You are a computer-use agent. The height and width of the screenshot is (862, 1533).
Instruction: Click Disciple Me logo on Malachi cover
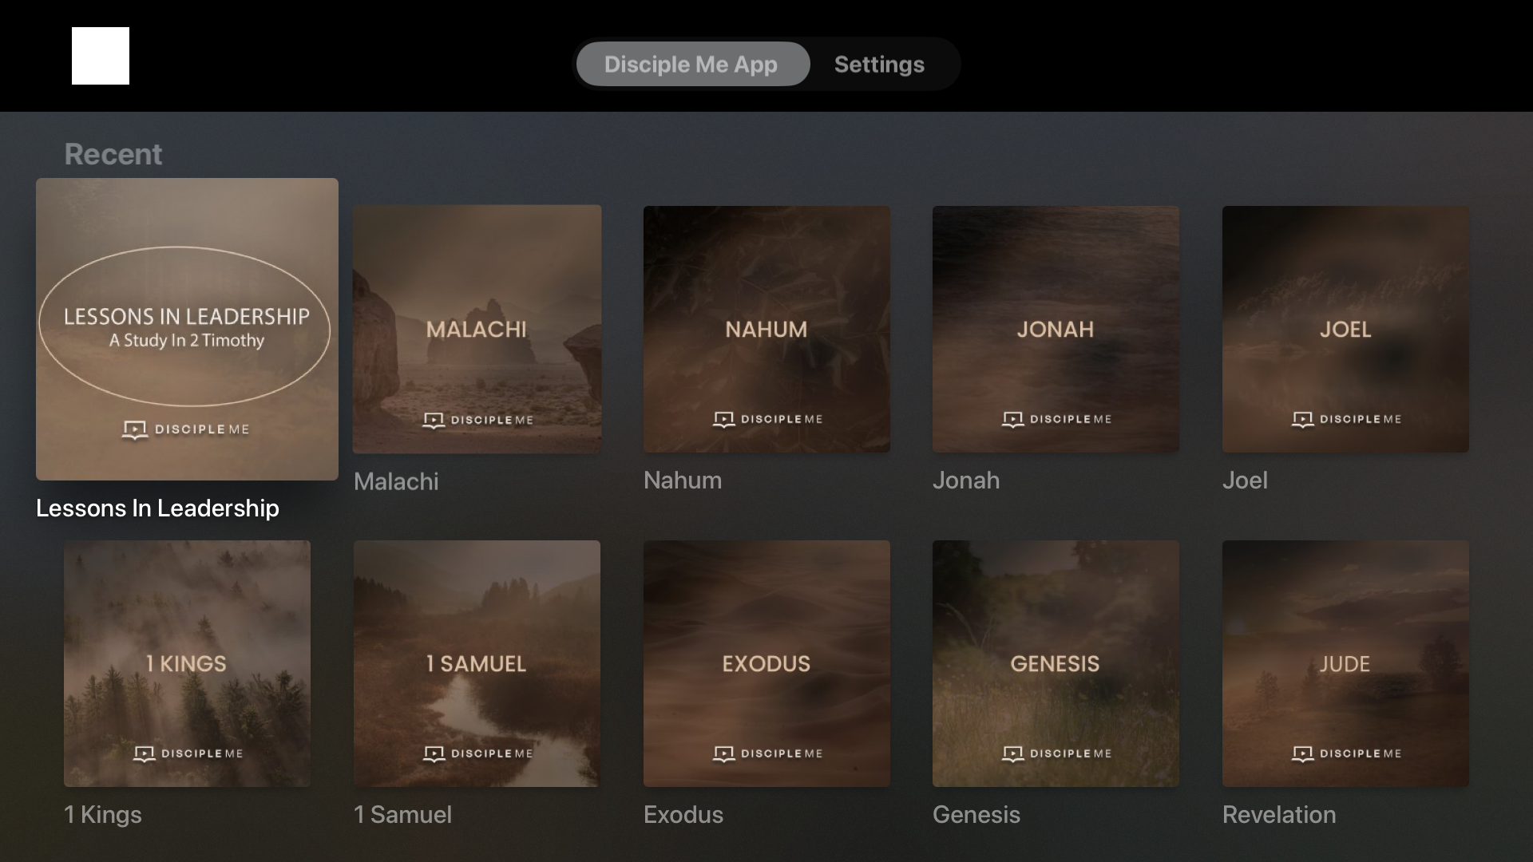[x=477, y=420]
